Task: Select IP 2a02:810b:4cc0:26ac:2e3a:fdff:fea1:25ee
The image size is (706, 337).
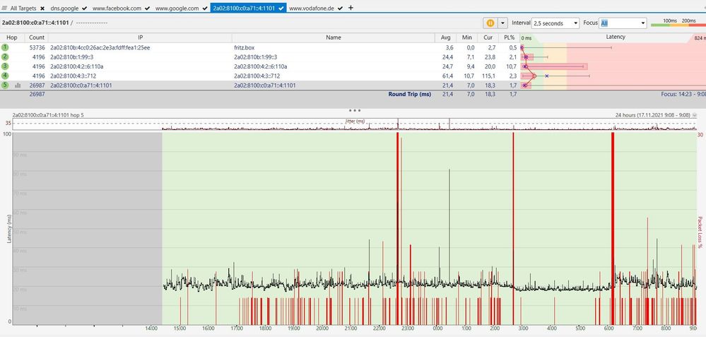Action: click(100, 47)
